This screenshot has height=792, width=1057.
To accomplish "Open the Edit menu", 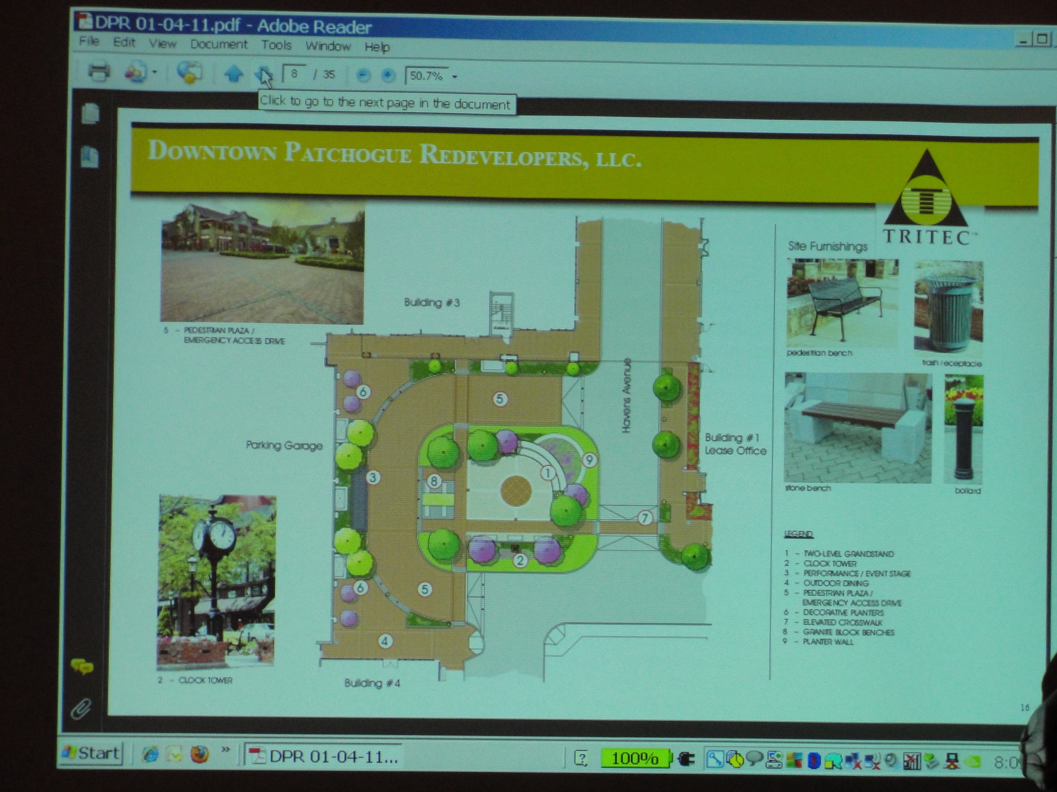I will (124, 42).
